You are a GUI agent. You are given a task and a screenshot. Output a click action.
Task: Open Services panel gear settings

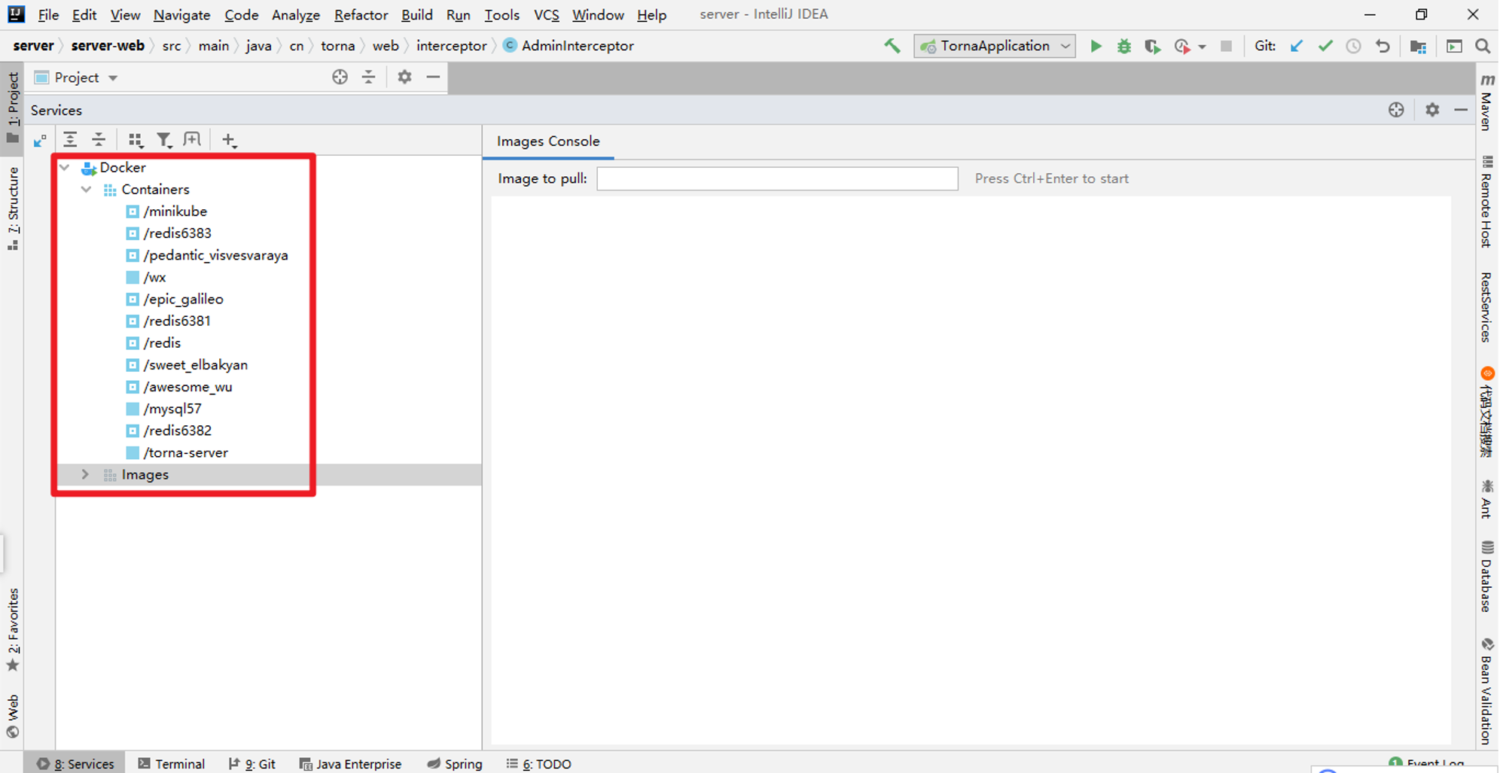[x=1432, y=110]
